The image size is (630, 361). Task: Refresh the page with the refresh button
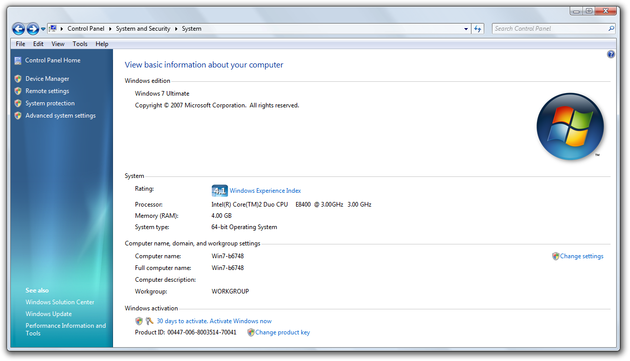(x=478, y=29)
